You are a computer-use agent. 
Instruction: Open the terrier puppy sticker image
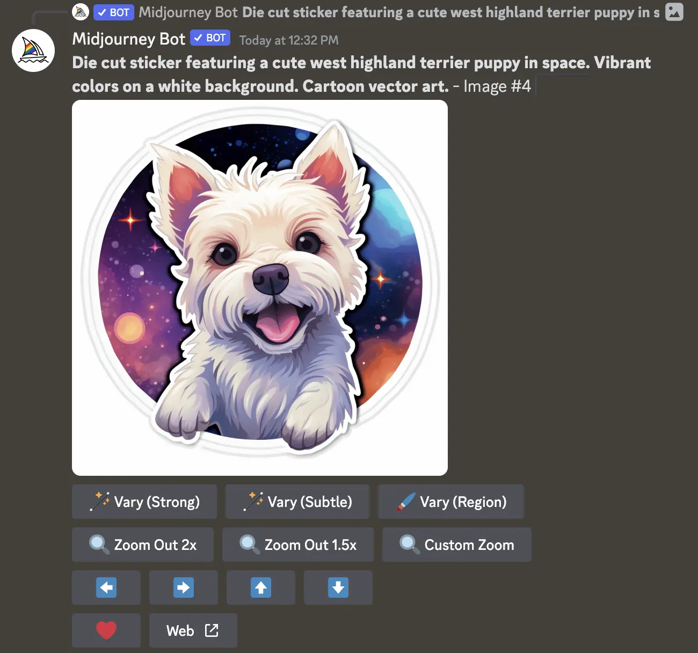260,288
